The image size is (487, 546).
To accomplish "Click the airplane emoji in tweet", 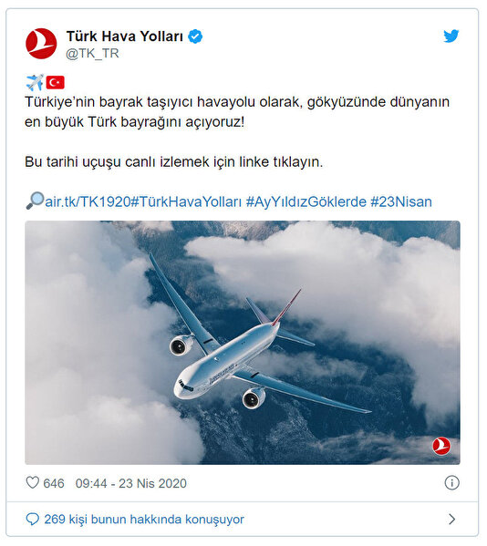I will pos(35,82).
